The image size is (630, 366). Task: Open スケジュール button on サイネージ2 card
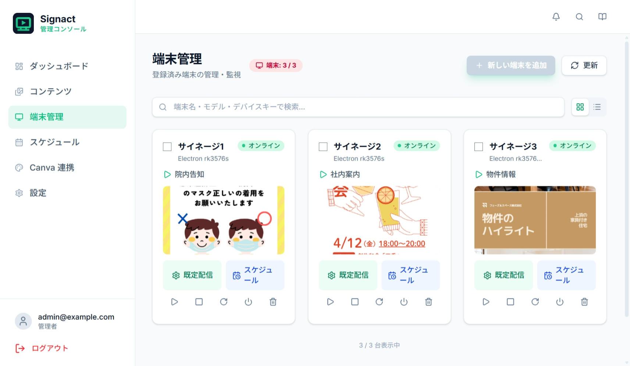tap(410, 275)
